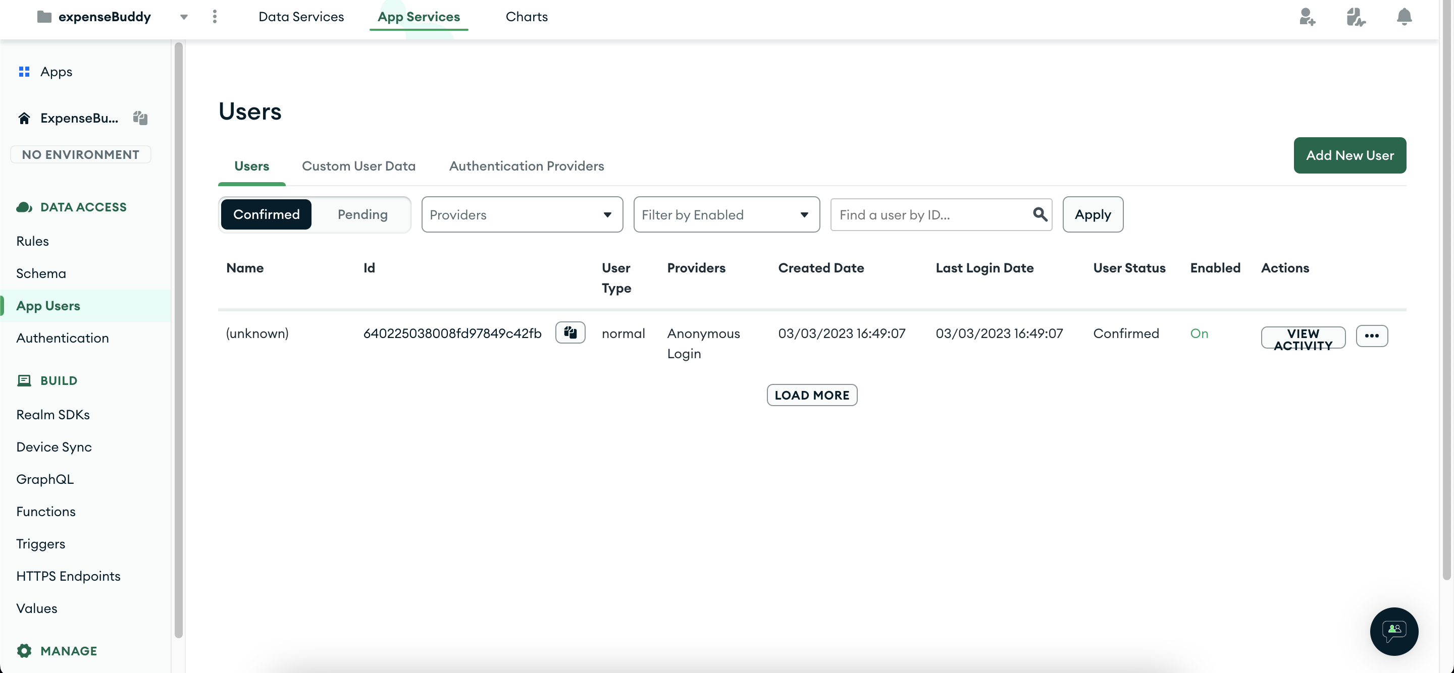Open GraphQL page
The width and height of the screenshot is (1454, 673).
tap(44, 479)
